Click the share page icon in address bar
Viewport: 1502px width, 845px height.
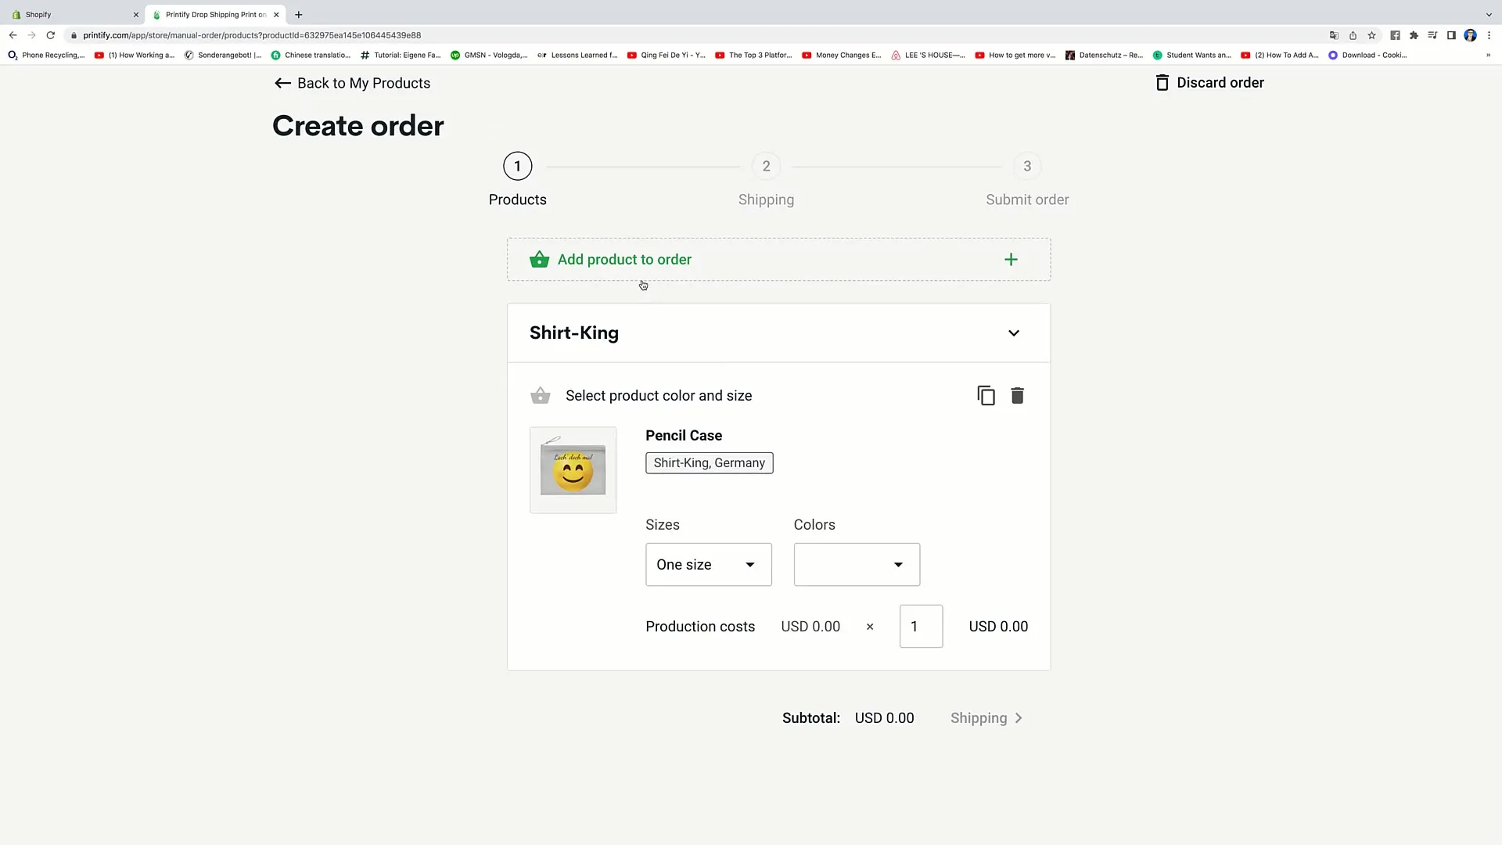[x=1353, y=35]
